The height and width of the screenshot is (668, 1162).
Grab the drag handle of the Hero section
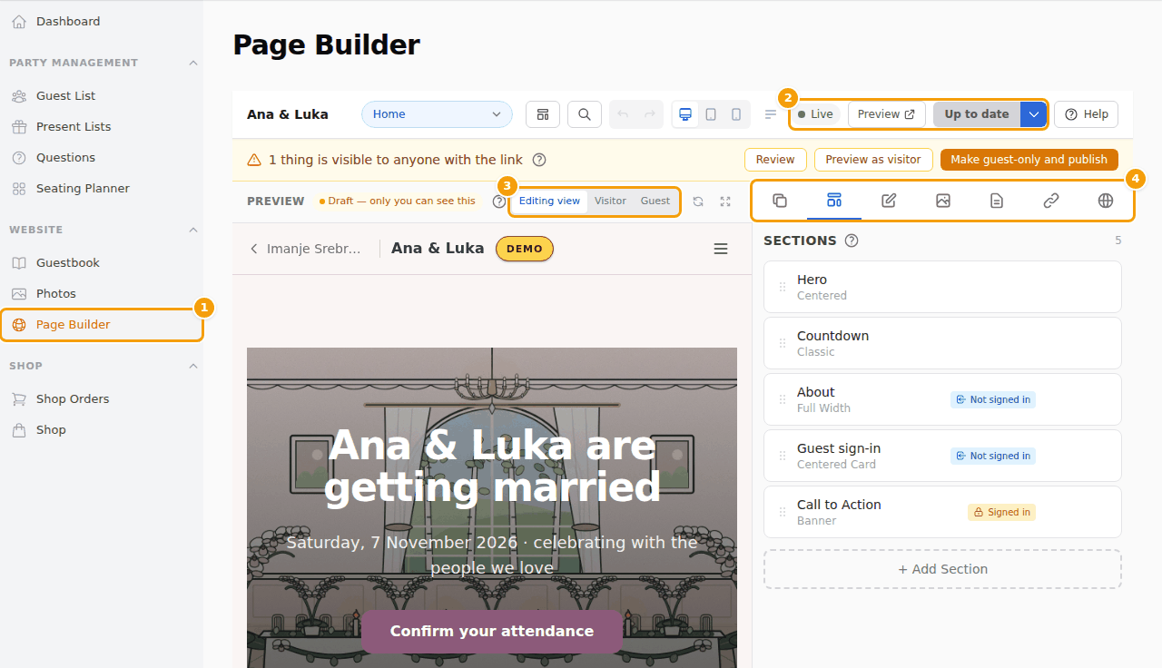point(783,287)
